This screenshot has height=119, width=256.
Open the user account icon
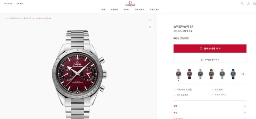tap(248, 4)
